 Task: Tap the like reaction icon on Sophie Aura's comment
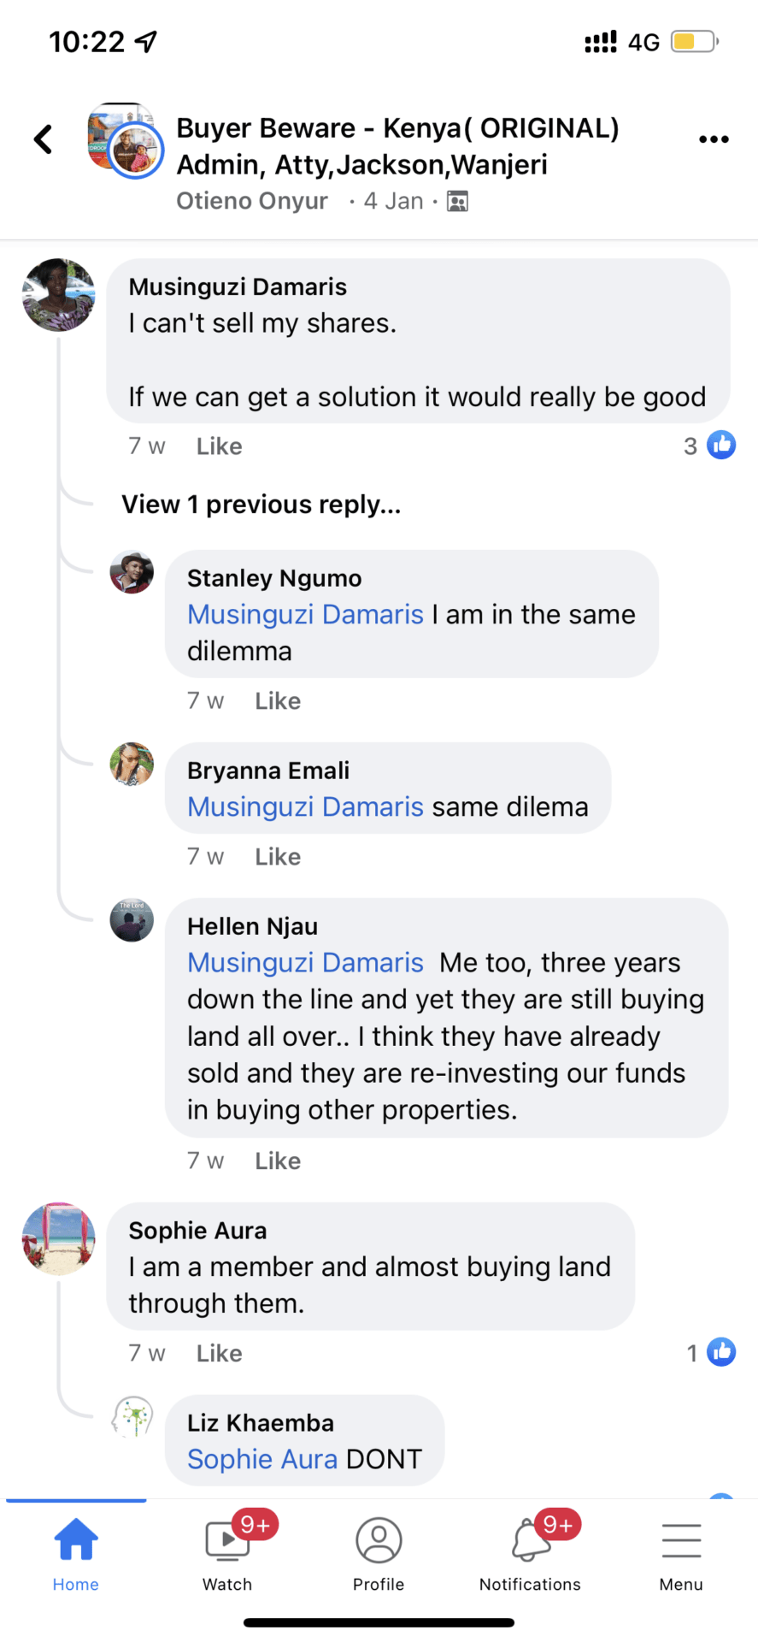[x=721, y=1352]
